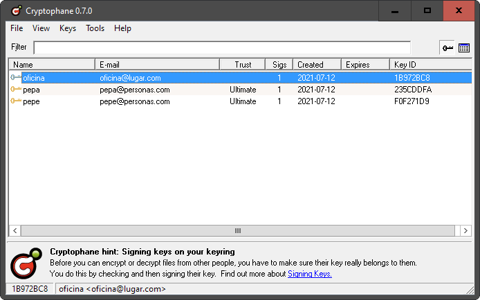Click created date in pepa row
480x300 pixels.
(x=316, y=90)
